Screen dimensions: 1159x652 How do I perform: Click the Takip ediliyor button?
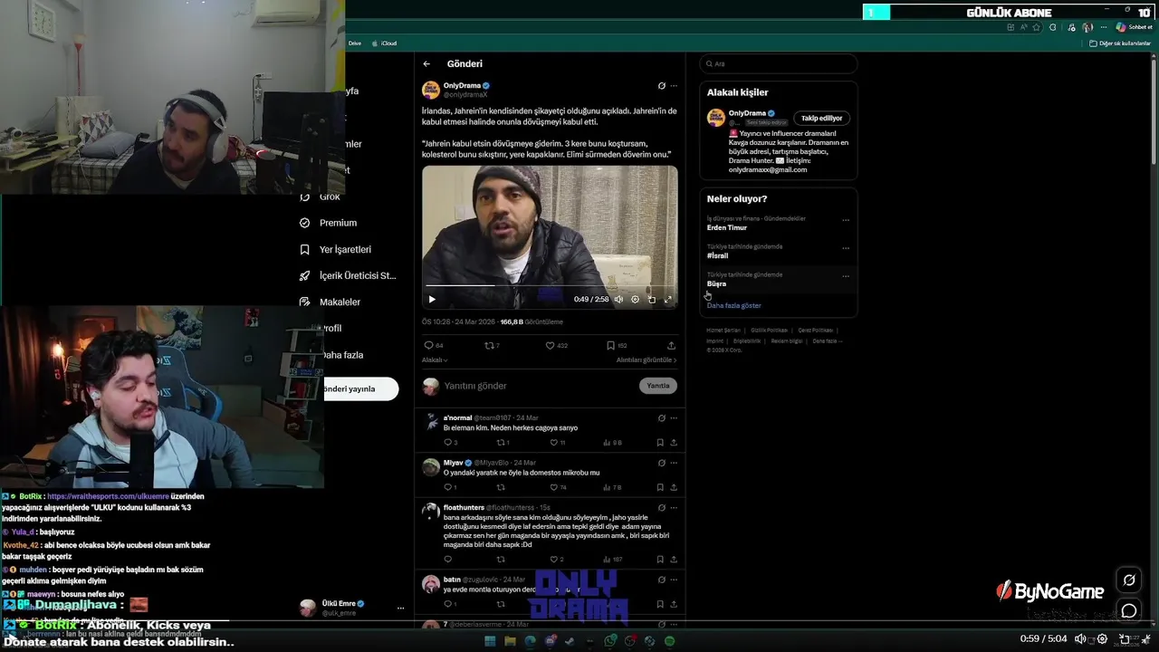(x=821, y=118)
